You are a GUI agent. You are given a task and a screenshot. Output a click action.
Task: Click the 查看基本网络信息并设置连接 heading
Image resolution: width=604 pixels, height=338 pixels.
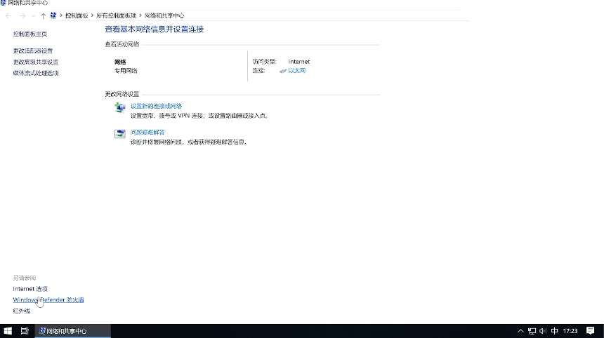pos(154,29)
